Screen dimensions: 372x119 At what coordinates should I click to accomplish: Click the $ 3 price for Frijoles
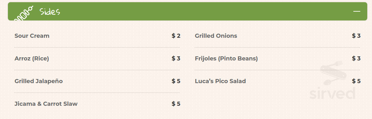tap(356, 59)
